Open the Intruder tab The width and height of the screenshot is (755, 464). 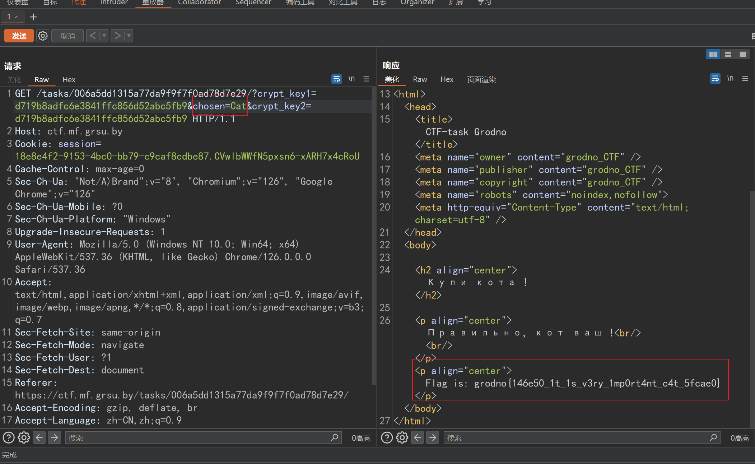114,3
